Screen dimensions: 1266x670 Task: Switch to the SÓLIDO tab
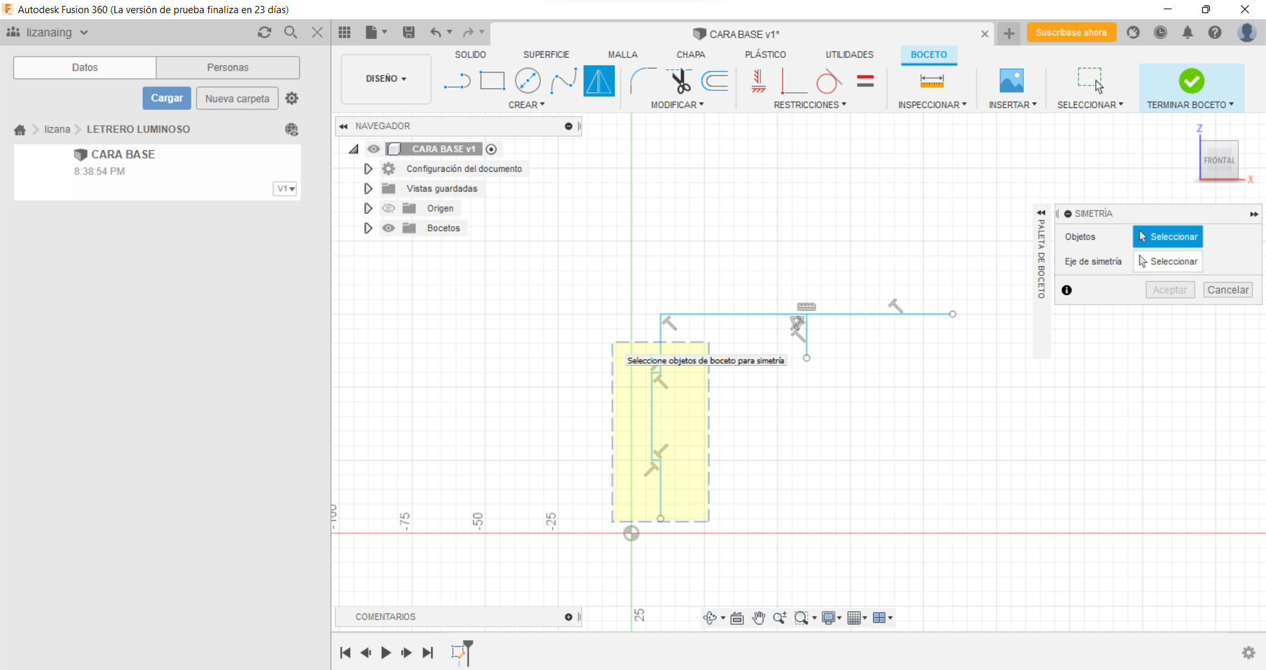(x=470, y=55)
